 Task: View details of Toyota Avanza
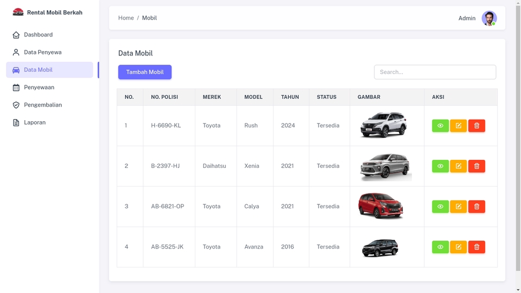coord(440,247)
